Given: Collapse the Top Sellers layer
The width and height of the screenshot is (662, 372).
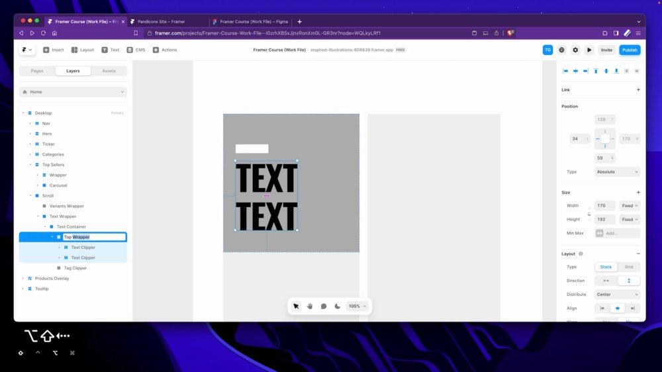Looking at the screenshot, I should coord(30,165).
